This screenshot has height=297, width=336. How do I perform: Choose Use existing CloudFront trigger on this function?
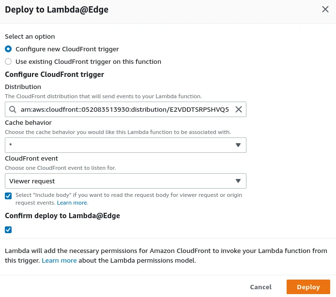pyautogui.click(x=8, y=61)
